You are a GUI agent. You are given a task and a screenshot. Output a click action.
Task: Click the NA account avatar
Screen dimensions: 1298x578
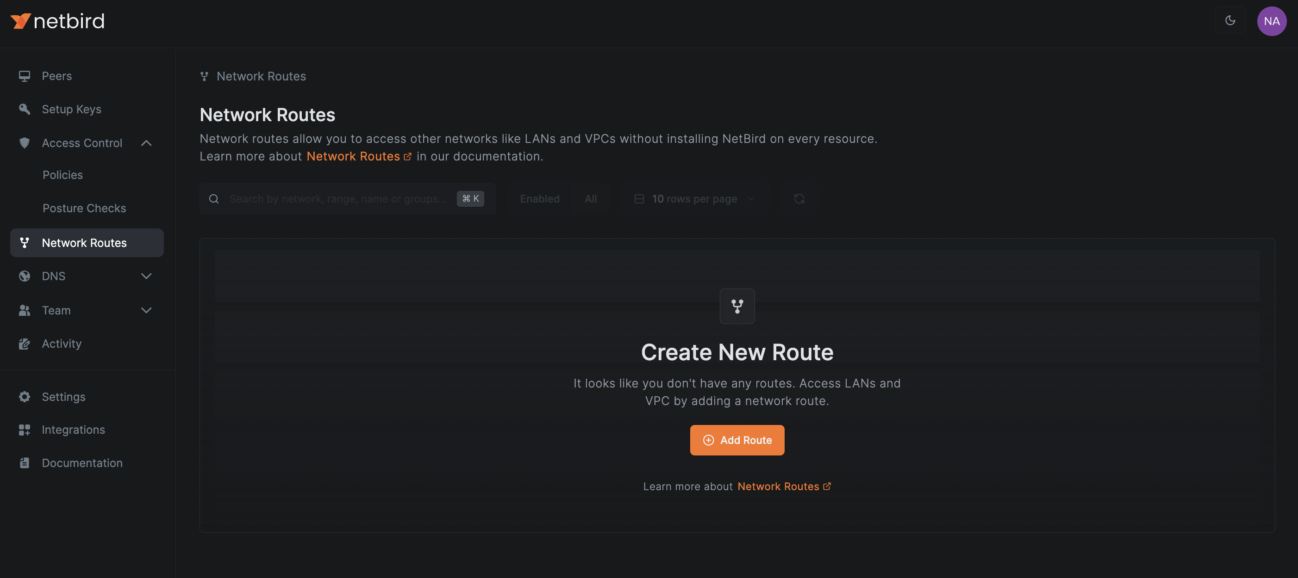(x=1272, y=21)
